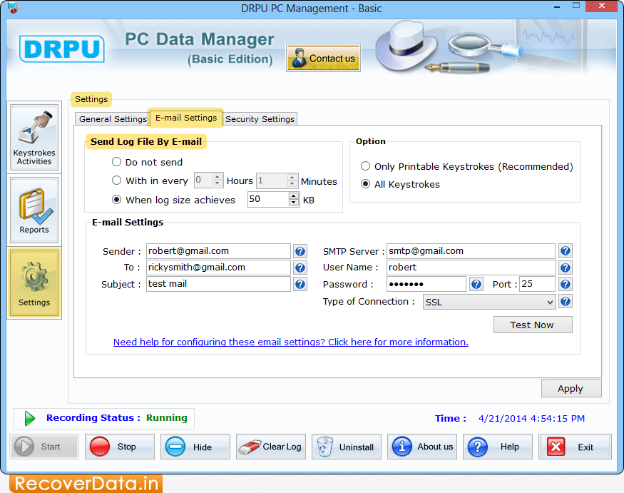Click help icon beside Subject field
This screenshot has width=624, height=493.
click(x=300, y=284)
